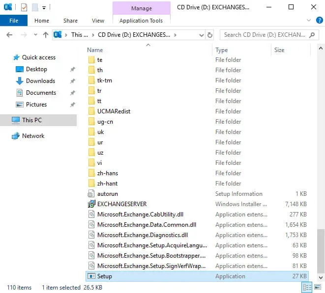This screenshot has height=293, width=325.
Task: Select the ur folder
Action: [x=100, y=142]
